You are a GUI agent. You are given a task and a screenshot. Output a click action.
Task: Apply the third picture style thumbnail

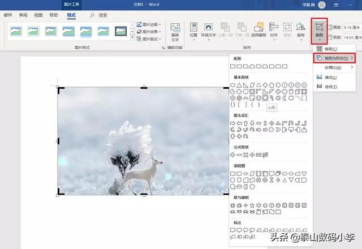tap(51, 31)
